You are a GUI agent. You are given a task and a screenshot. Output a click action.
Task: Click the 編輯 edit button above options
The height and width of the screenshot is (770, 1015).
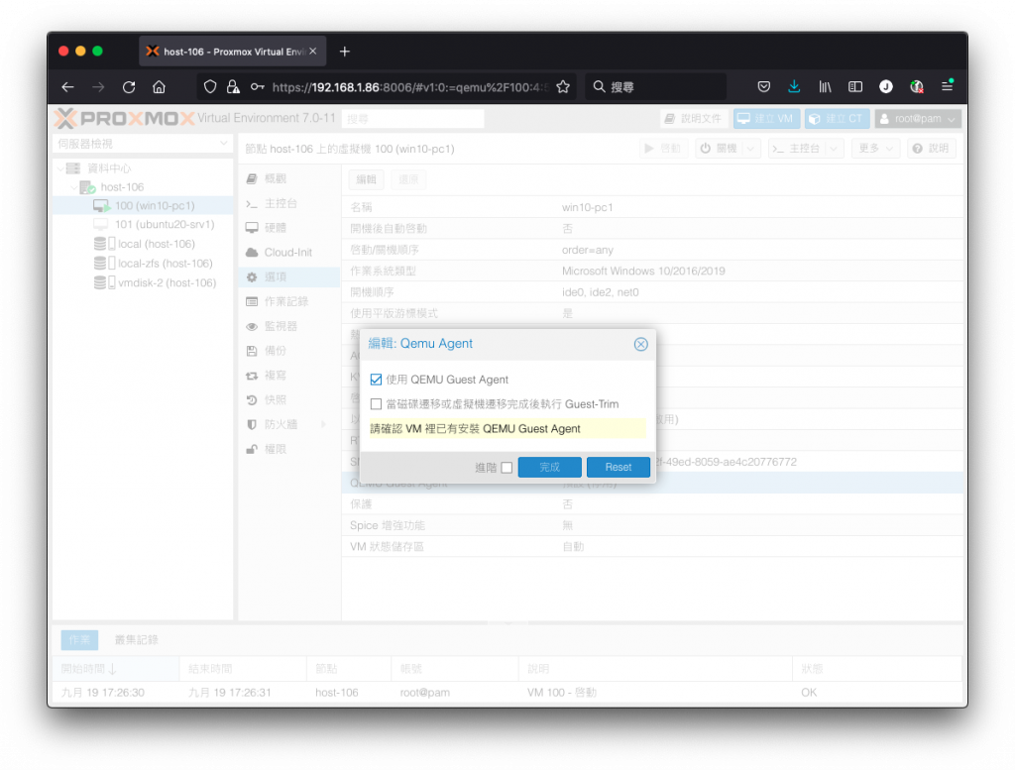[x=367, y=179]
